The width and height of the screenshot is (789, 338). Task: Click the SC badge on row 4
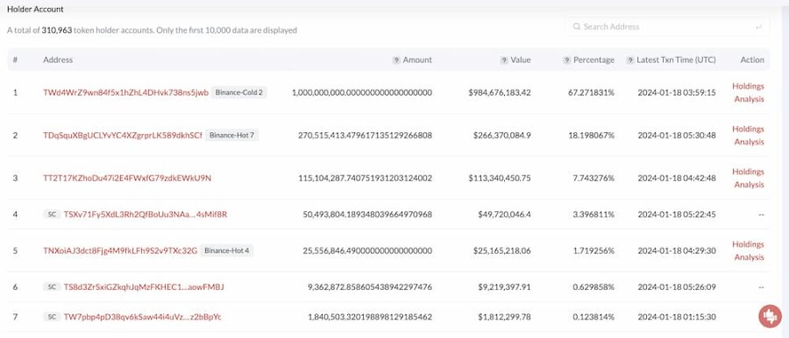tap(52, 215)
